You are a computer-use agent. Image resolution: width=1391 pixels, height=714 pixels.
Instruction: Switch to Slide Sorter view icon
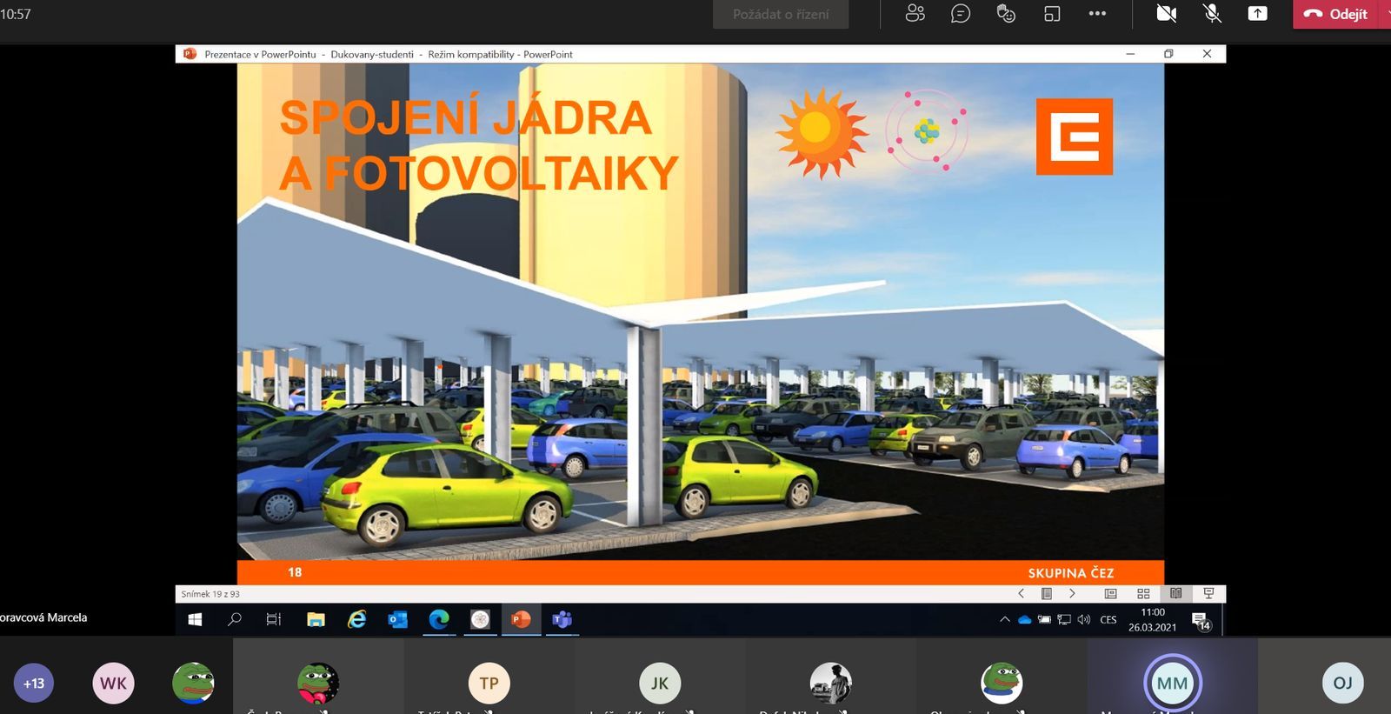(1143, 593)
